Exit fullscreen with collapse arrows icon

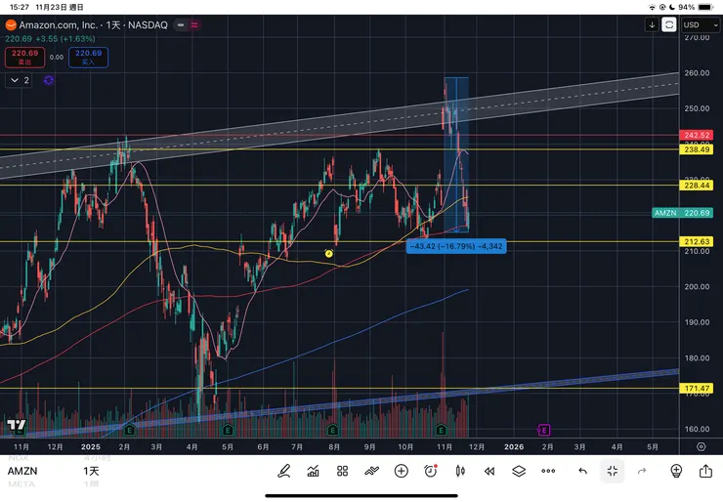[x=613, y=471]
